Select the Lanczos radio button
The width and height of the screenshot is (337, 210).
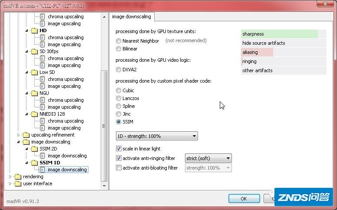coord(119,98)
